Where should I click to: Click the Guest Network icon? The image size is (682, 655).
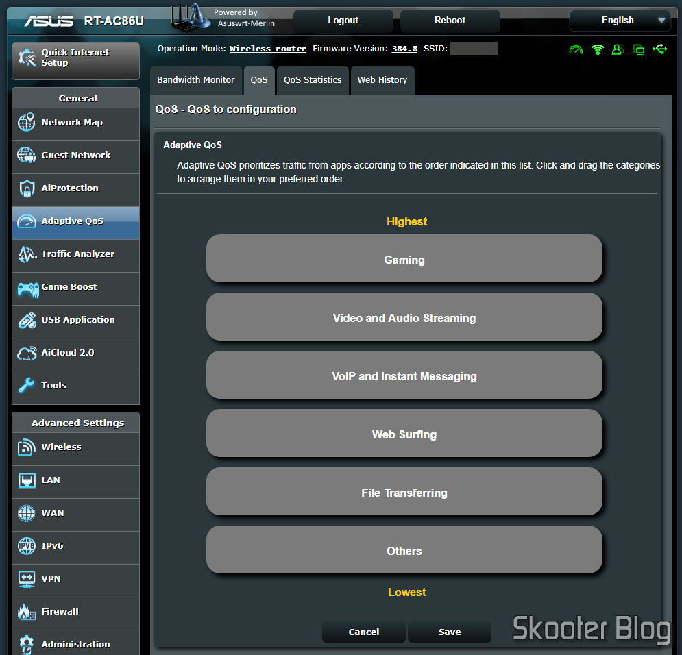[x=27, y=155]
